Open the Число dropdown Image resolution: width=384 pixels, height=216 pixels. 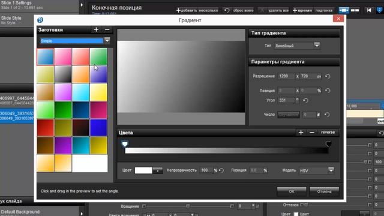click(289, 115)
